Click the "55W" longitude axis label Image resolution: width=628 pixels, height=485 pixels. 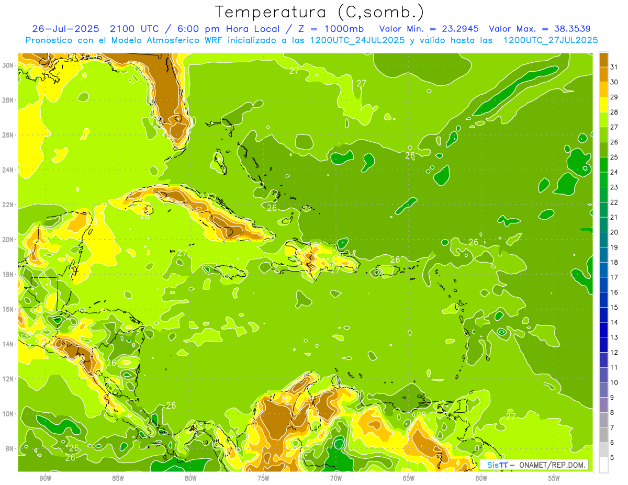coord(554,478)
